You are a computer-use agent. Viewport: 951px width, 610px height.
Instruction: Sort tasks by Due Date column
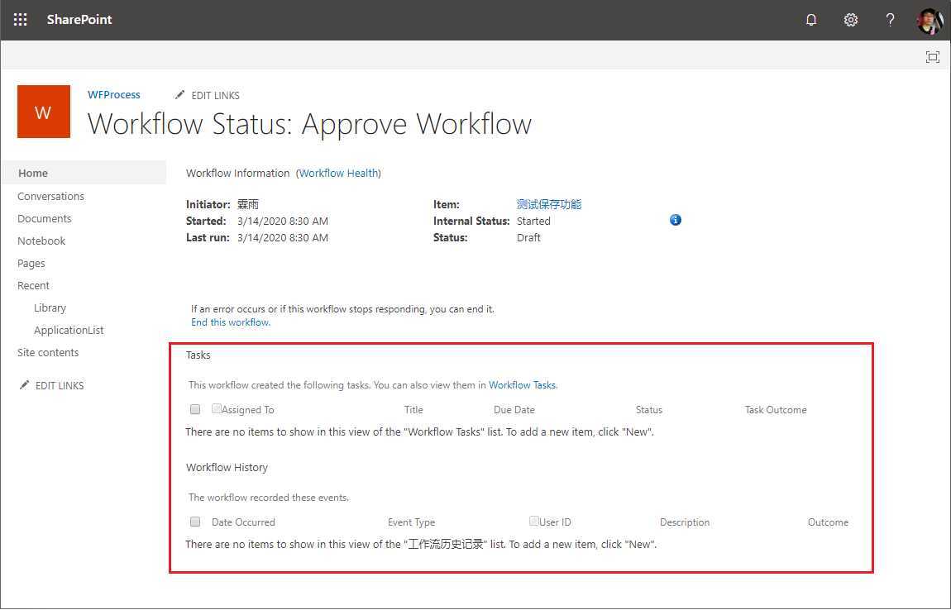point(514,410)
